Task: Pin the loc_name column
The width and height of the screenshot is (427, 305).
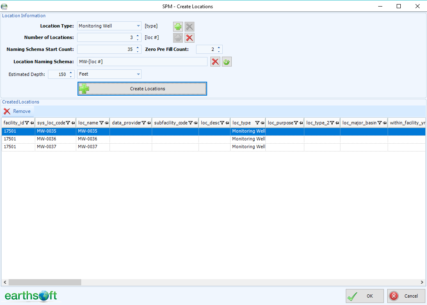Action: click(x=106, y=123)
